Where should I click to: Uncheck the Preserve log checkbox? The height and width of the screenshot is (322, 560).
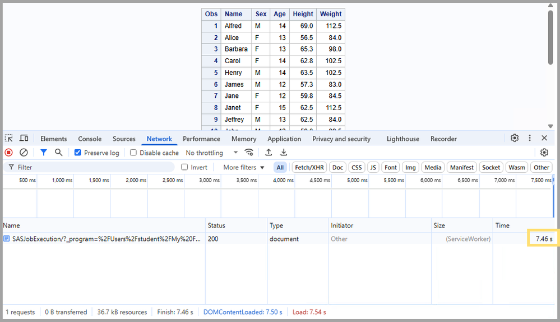pyautogui.click(x=78, y=153)
